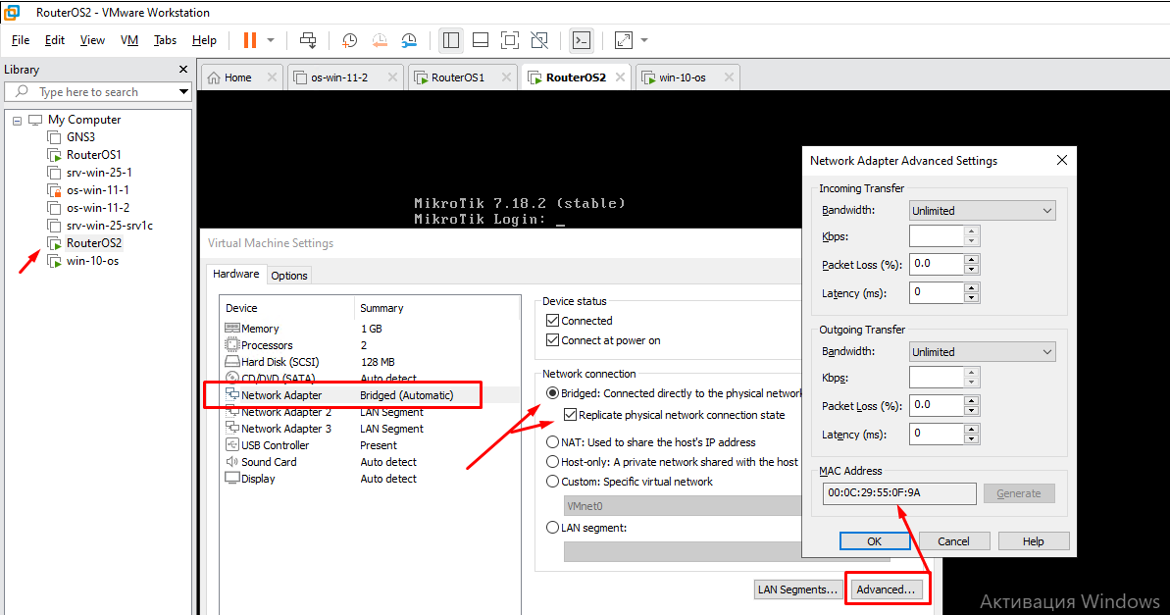
Task: Click the MAC Address field
Action: (x=899, y=493)
